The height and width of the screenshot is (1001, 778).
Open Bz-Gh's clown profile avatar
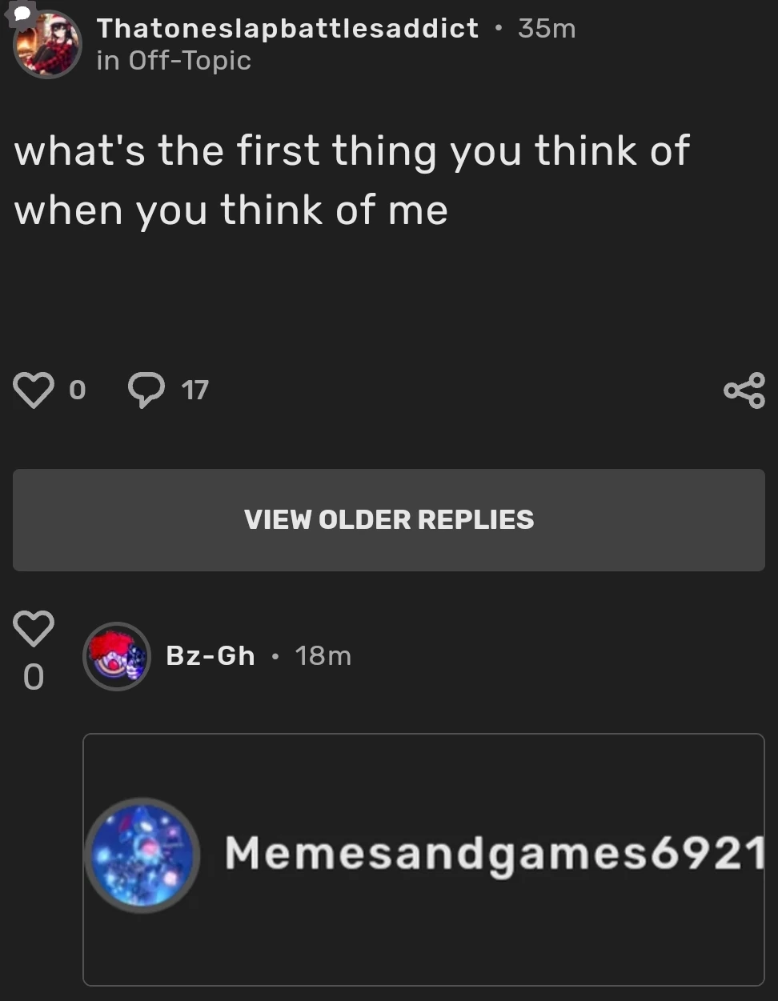point(117,657)
